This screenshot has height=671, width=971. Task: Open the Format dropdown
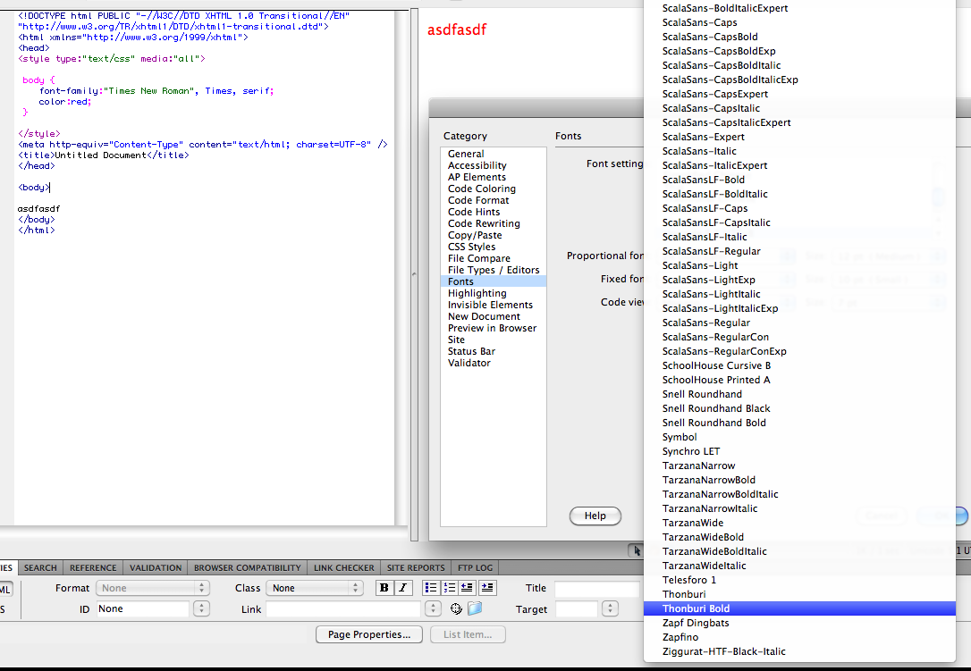[x=153, y=588]
